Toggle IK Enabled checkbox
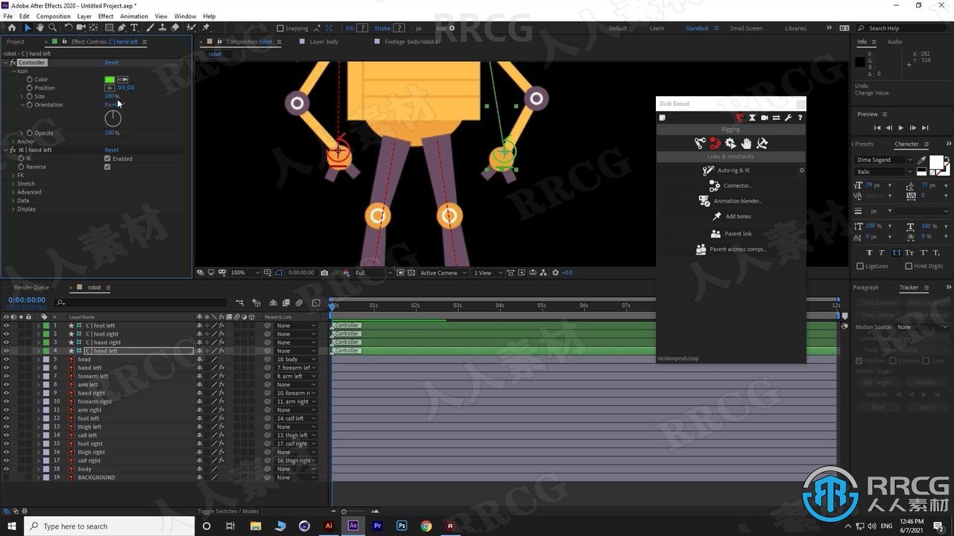This screenshot has width=954, height=536. click(107, 159)
